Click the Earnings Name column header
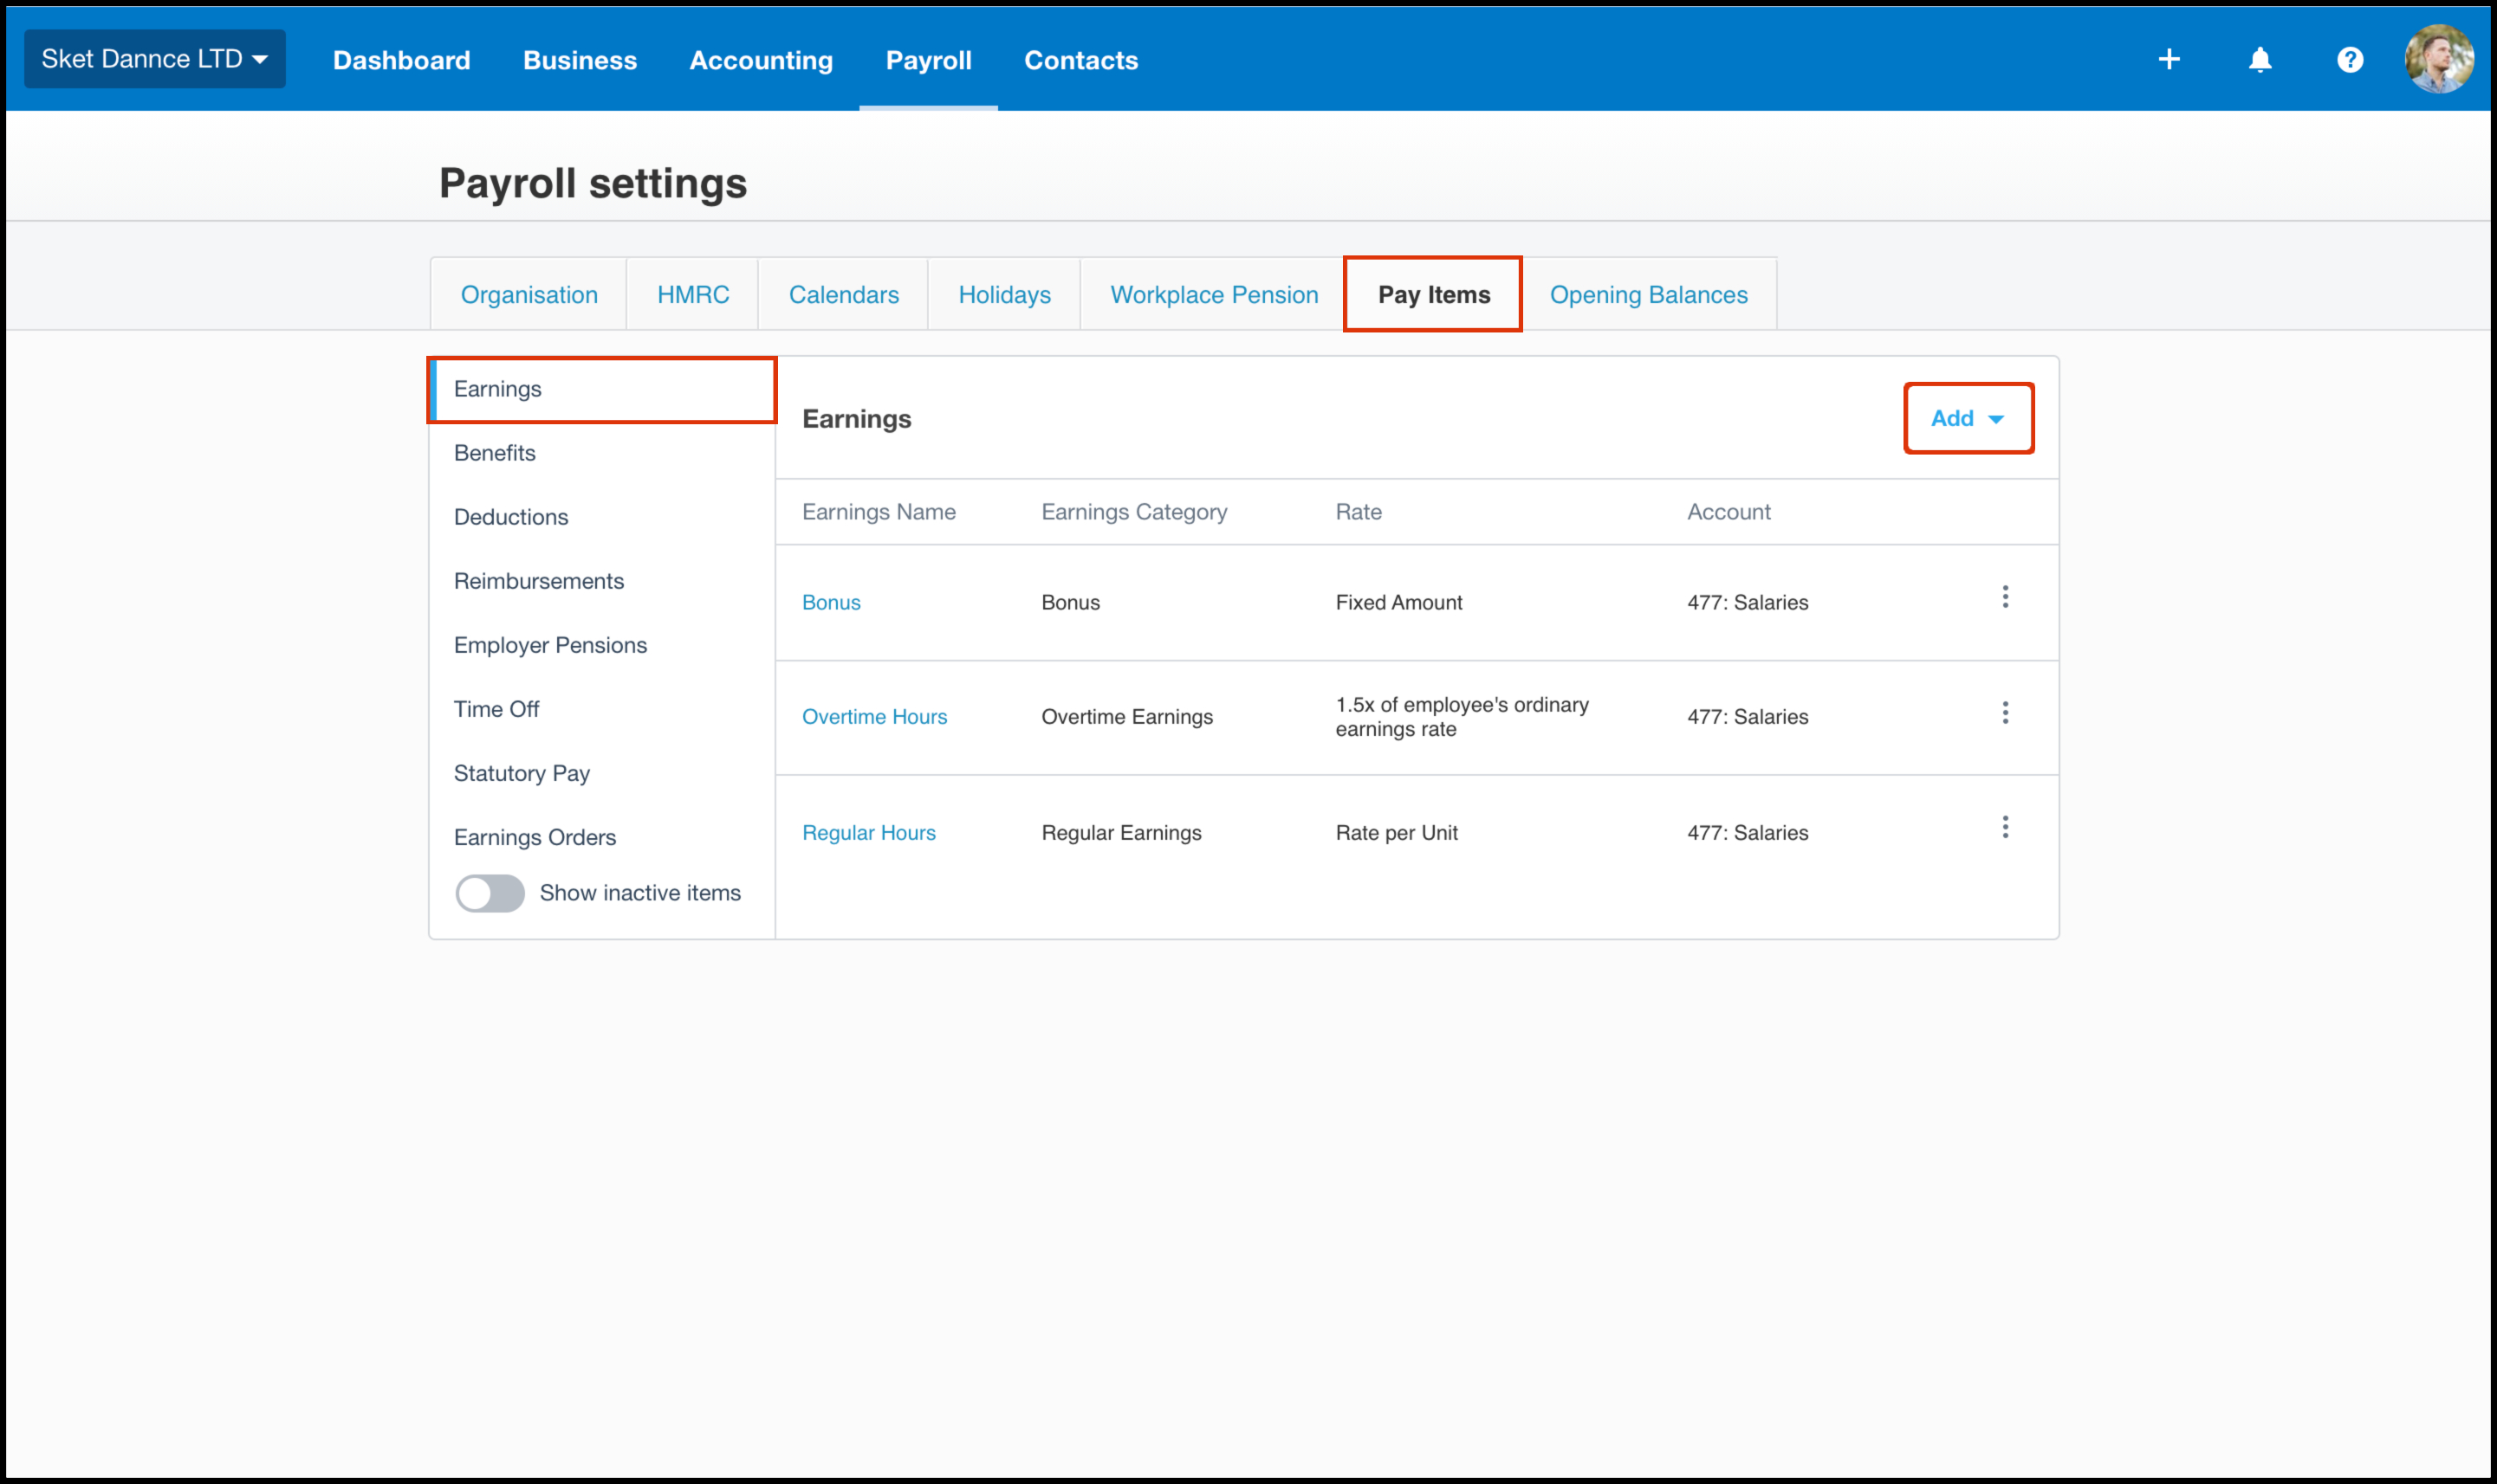2497x1484 pixels. pos(879,512)
